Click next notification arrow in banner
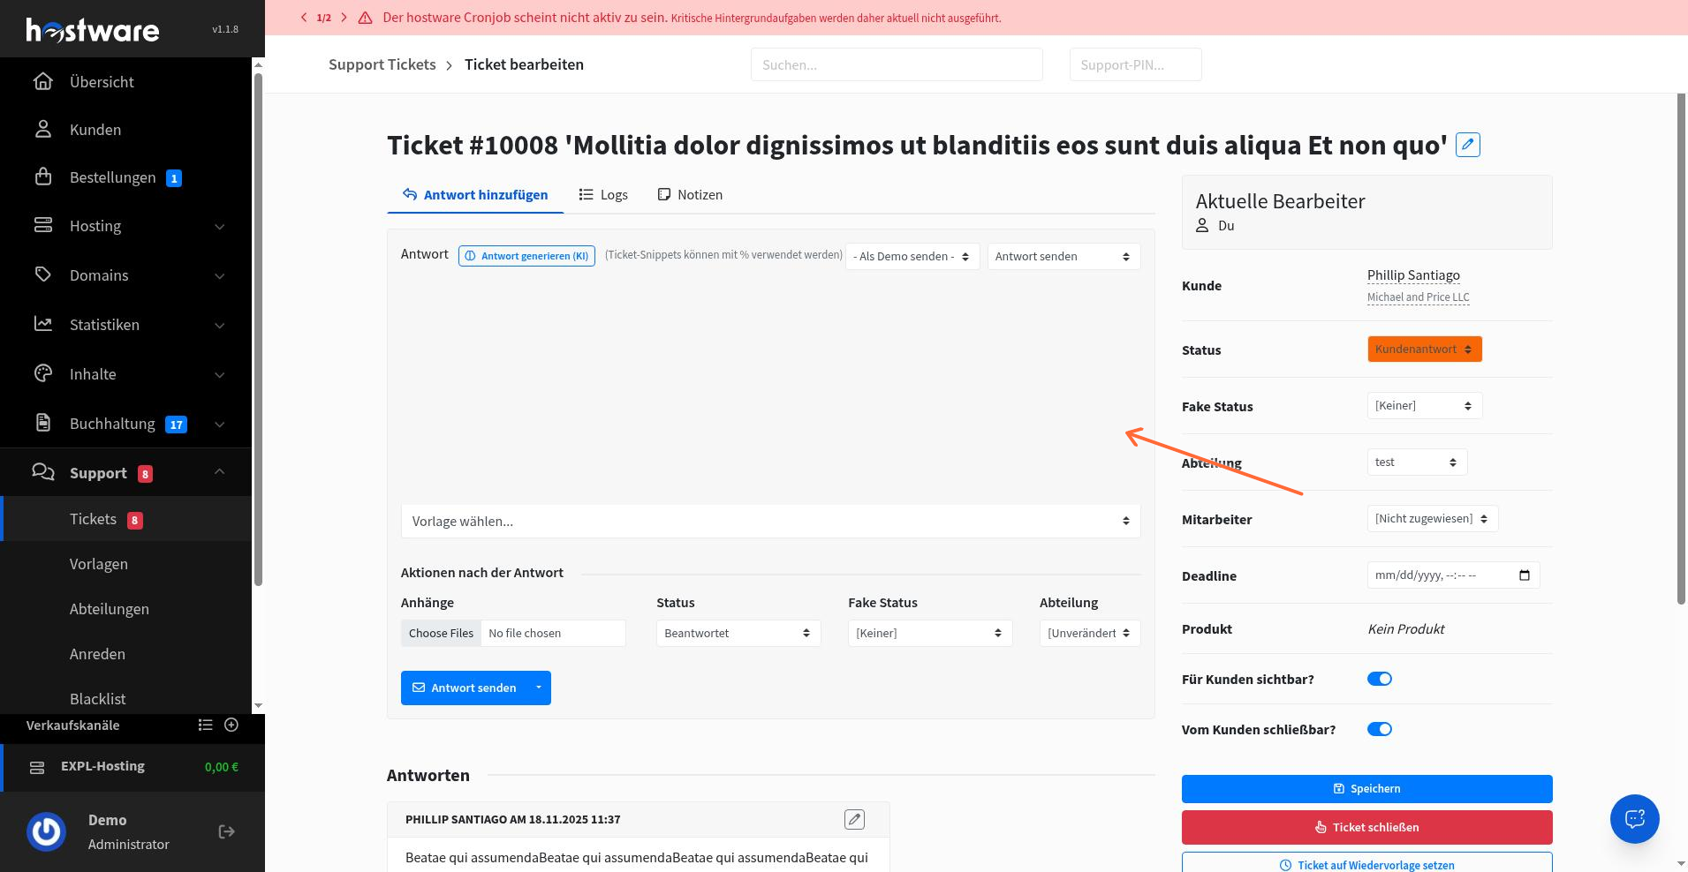Screen dimensions: 1688x872 click(x=344, y=18)
